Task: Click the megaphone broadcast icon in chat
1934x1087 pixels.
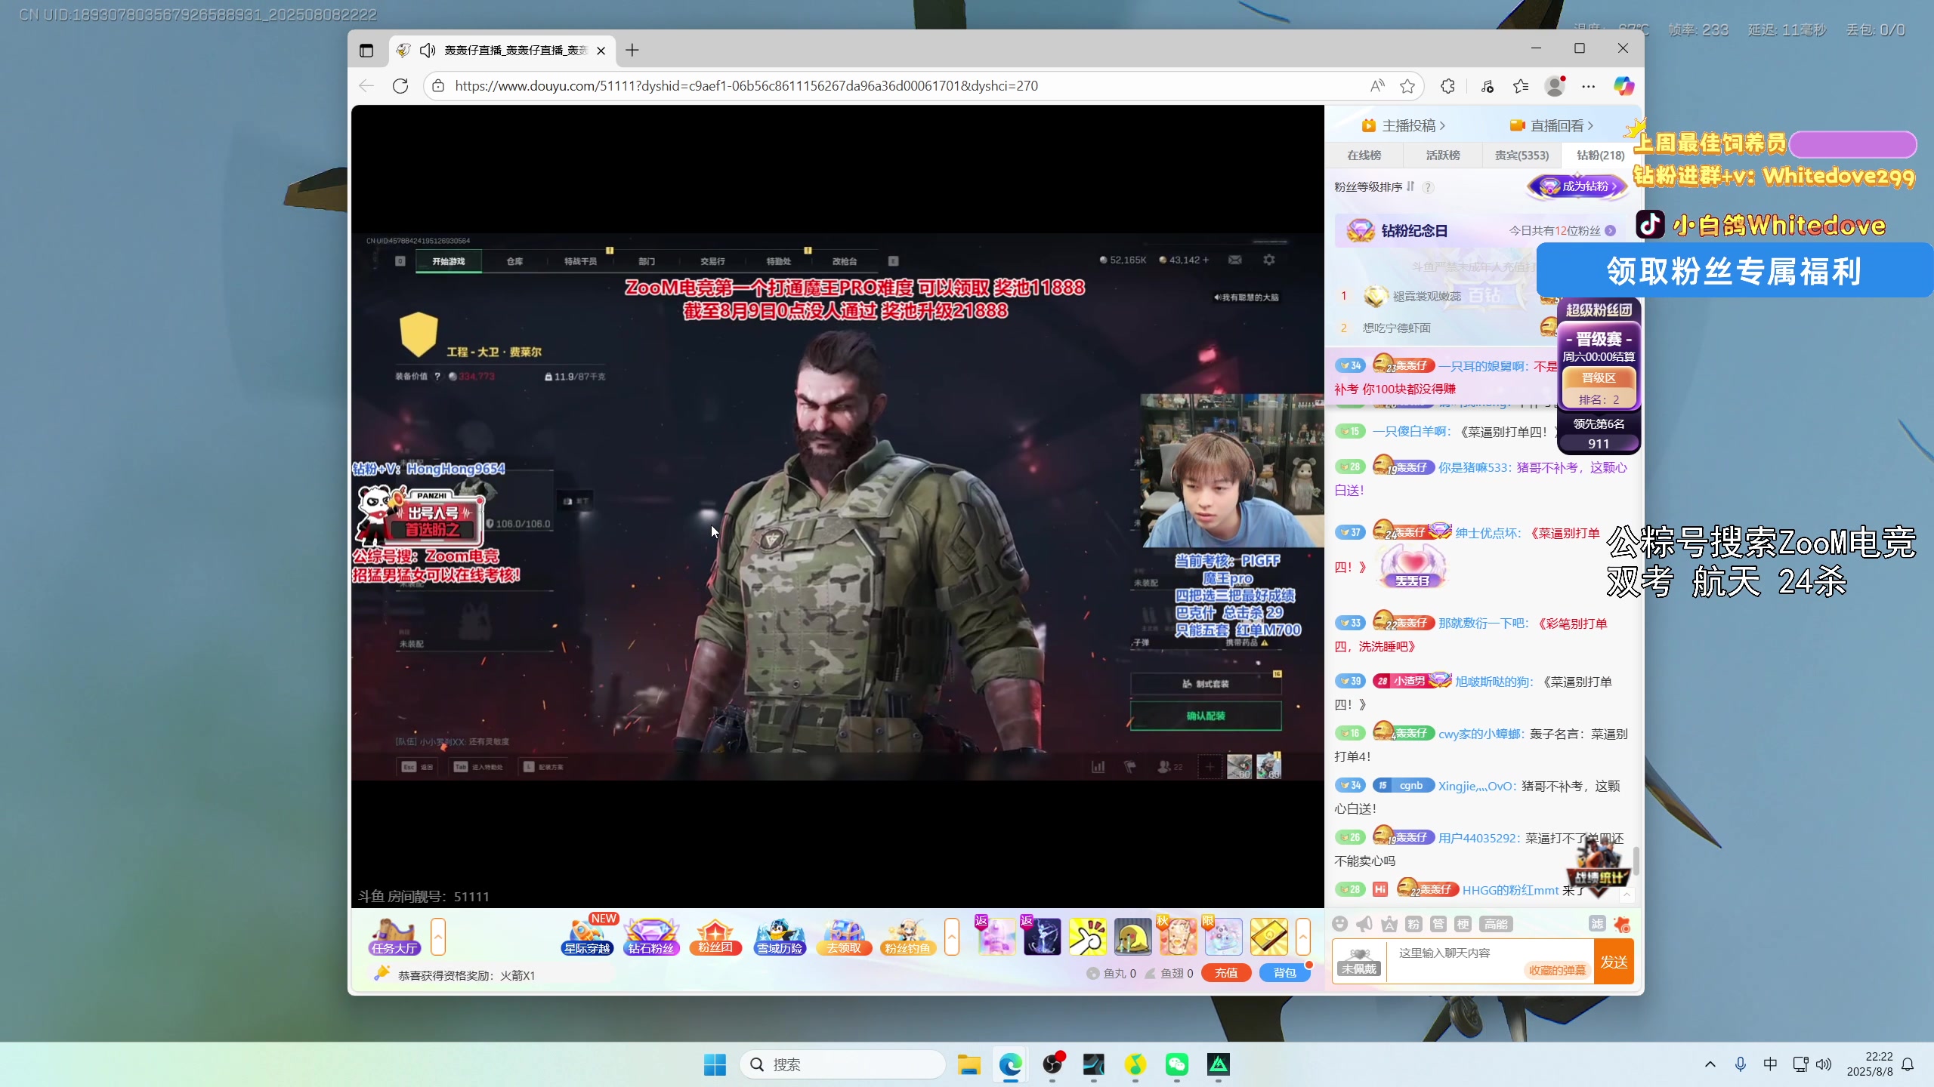Action: coord(1364,924)
